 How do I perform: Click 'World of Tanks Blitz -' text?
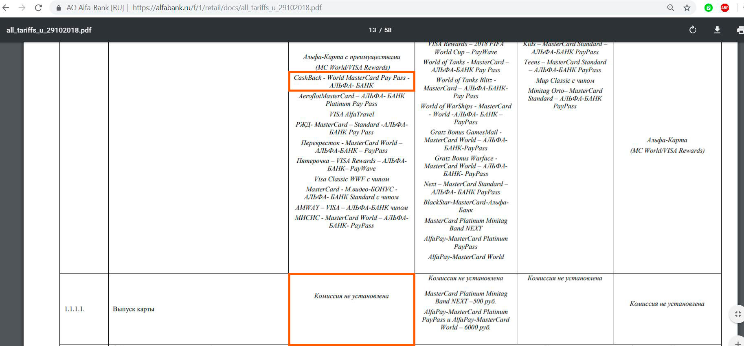(466, 80)
